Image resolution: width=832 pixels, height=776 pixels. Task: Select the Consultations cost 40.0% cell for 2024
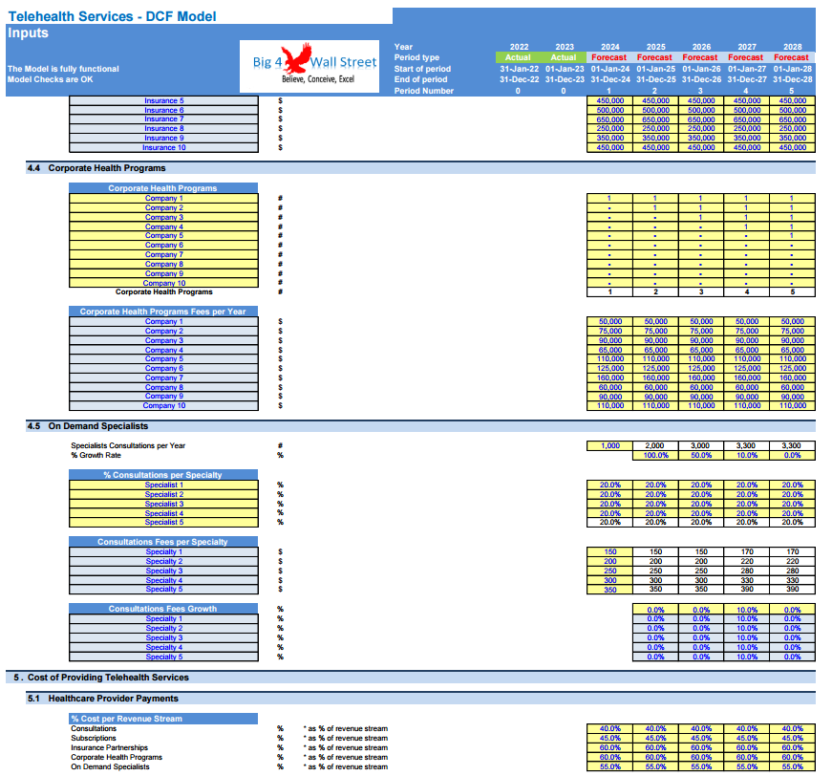609,729
